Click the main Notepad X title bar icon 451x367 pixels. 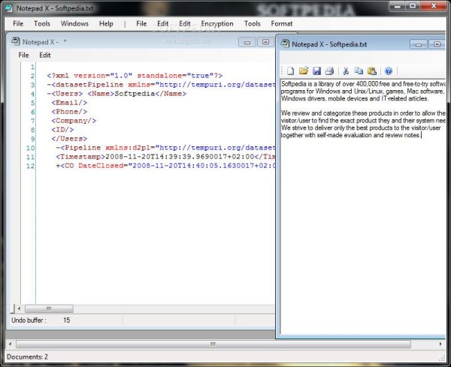pyautogui.click(x=8, y=8)
